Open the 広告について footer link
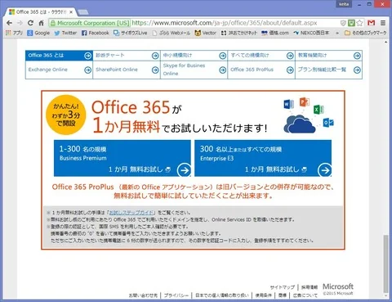 pos(305,295)
